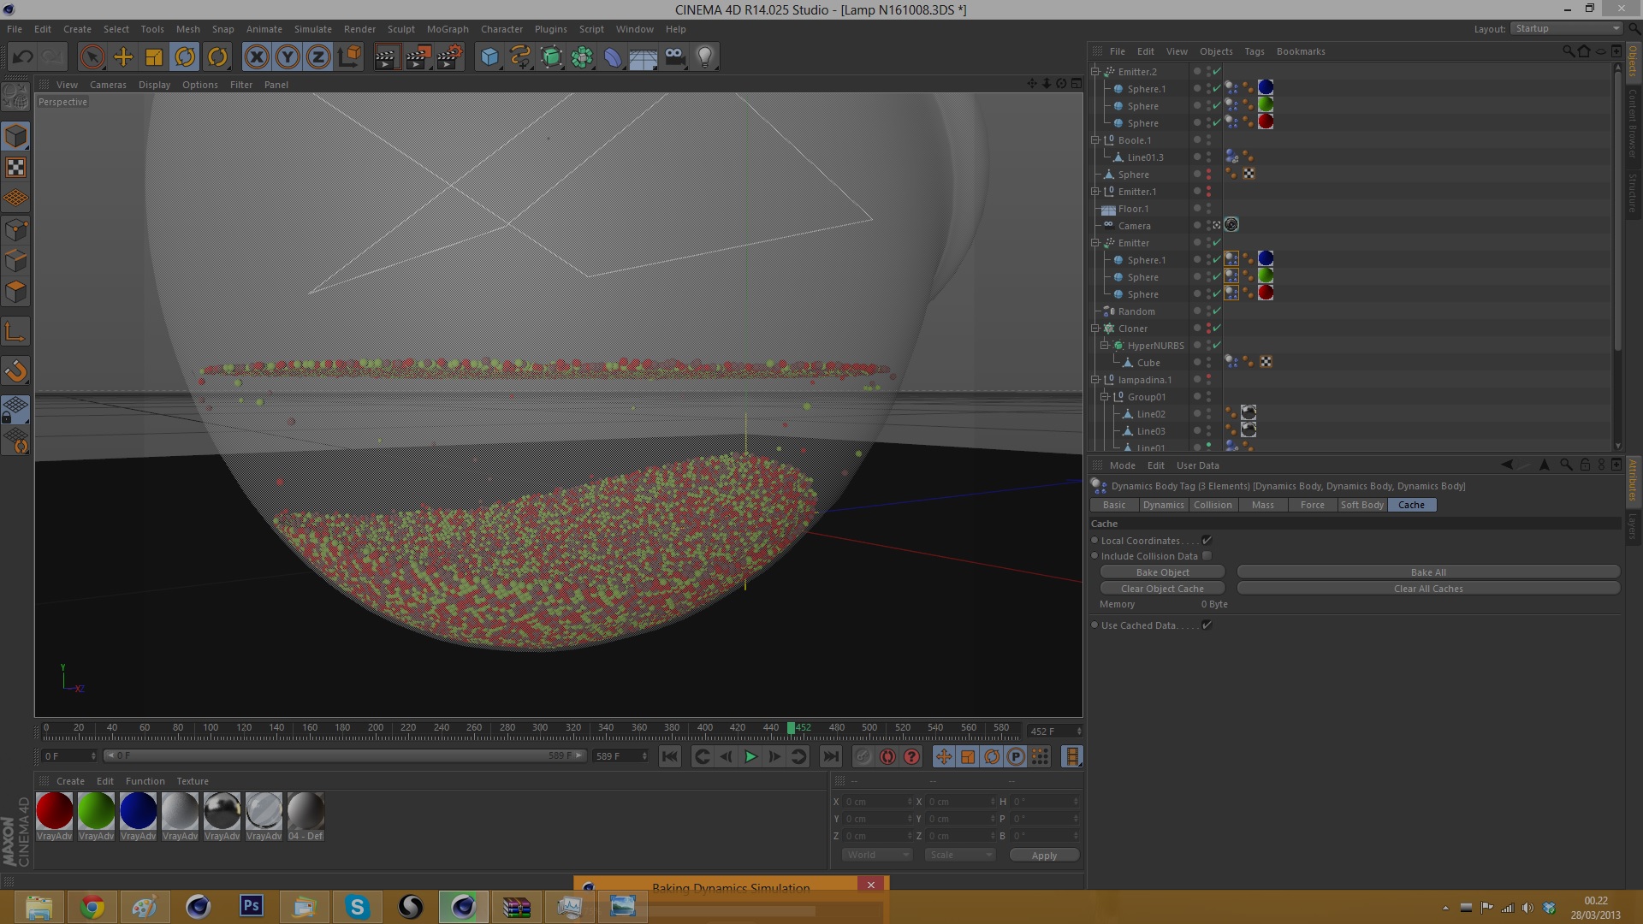Enable the Include Collision Data checkbox
The width and height of the screenshot is (1643, 924).
1207,556
